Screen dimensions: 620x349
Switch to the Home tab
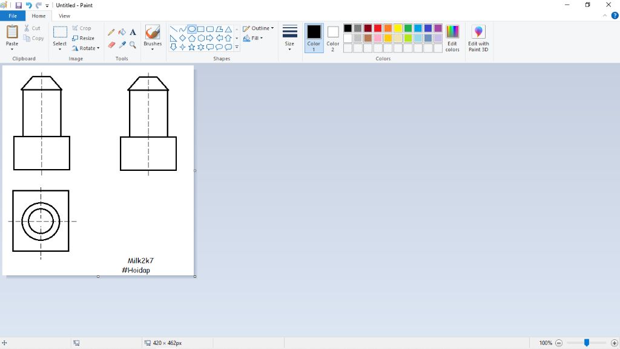tap(38, 16)
